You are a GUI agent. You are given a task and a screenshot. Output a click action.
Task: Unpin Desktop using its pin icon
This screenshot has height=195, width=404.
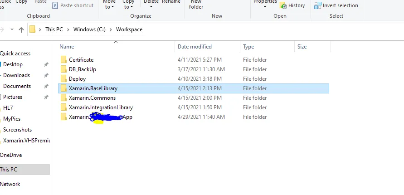[x=46, y=65]
